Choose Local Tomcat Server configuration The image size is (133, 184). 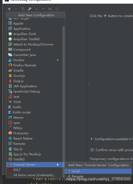[98, 171]
